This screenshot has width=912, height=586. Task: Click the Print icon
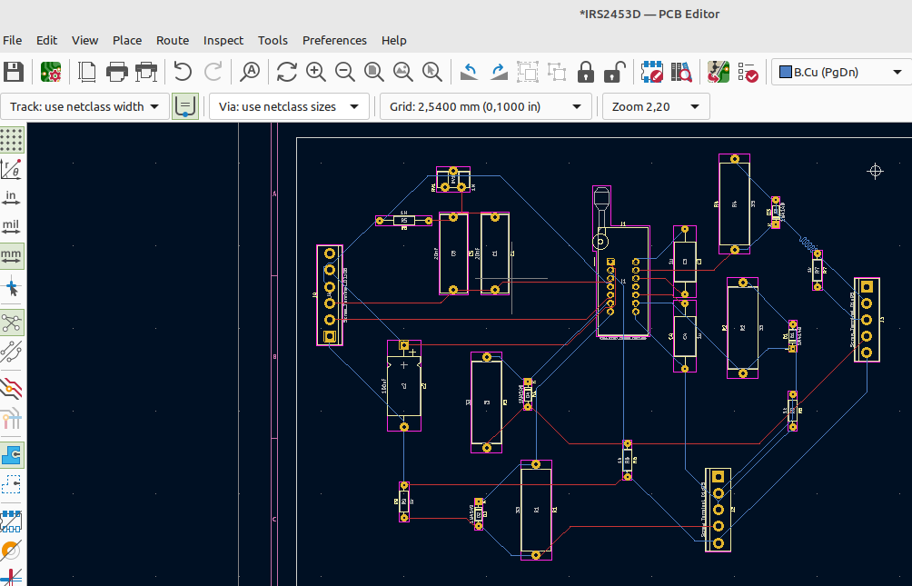117,72
